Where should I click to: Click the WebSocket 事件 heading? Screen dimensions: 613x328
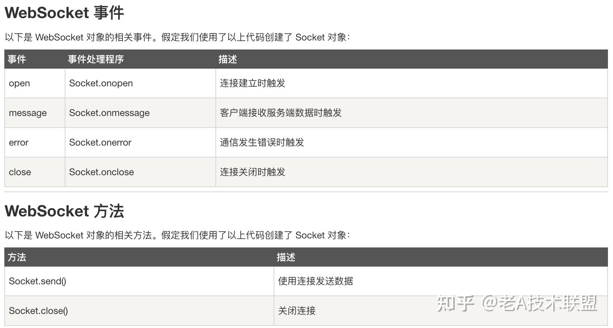point(64,13)
